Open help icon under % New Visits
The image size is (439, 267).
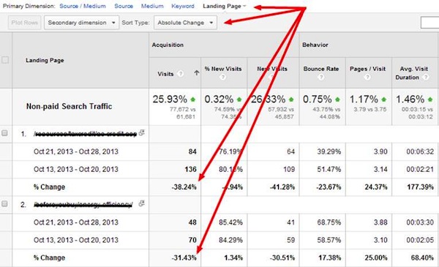click(223, 77)
